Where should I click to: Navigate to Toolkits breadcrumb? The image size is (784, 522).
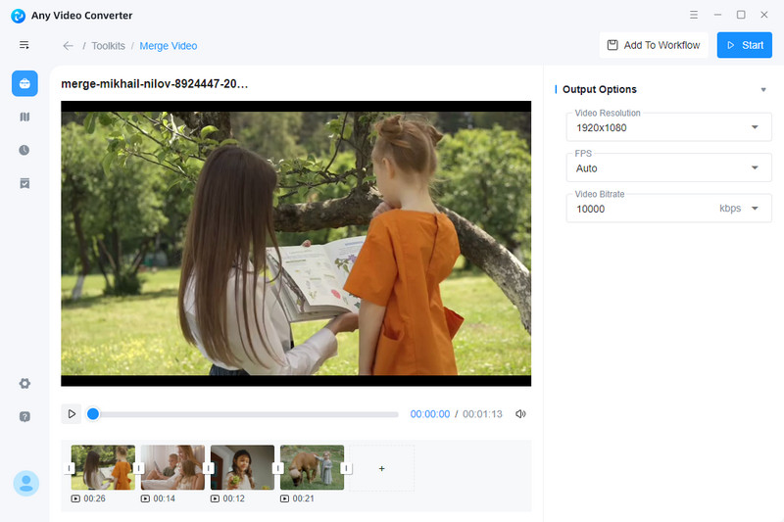tap(108, 46)
